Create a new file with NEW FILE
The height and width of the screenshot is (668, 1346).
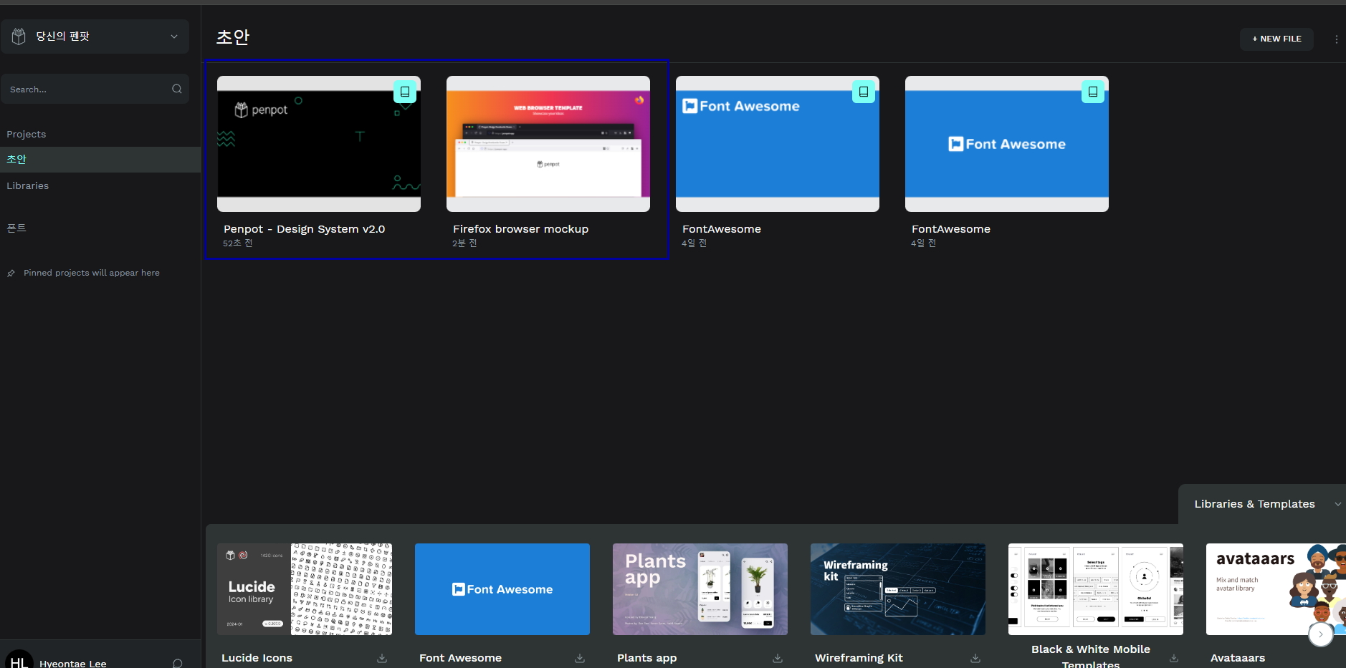1276,39
